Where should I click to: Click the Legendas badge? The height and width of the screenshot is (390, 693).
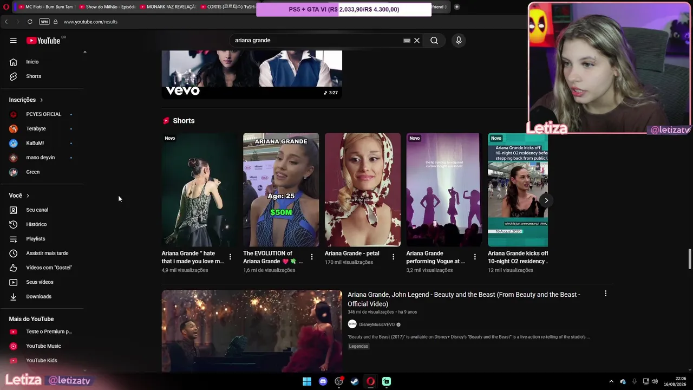coord(358,346)
